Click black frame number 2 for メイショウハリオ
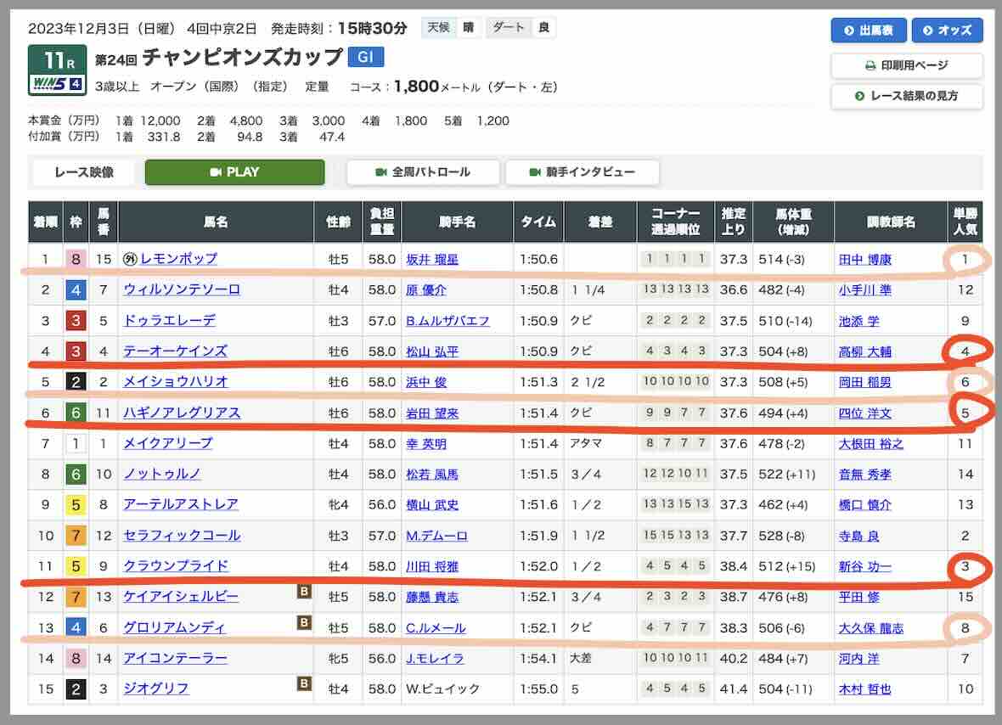This screenshot has height=725, width=1002. [76, 381]
